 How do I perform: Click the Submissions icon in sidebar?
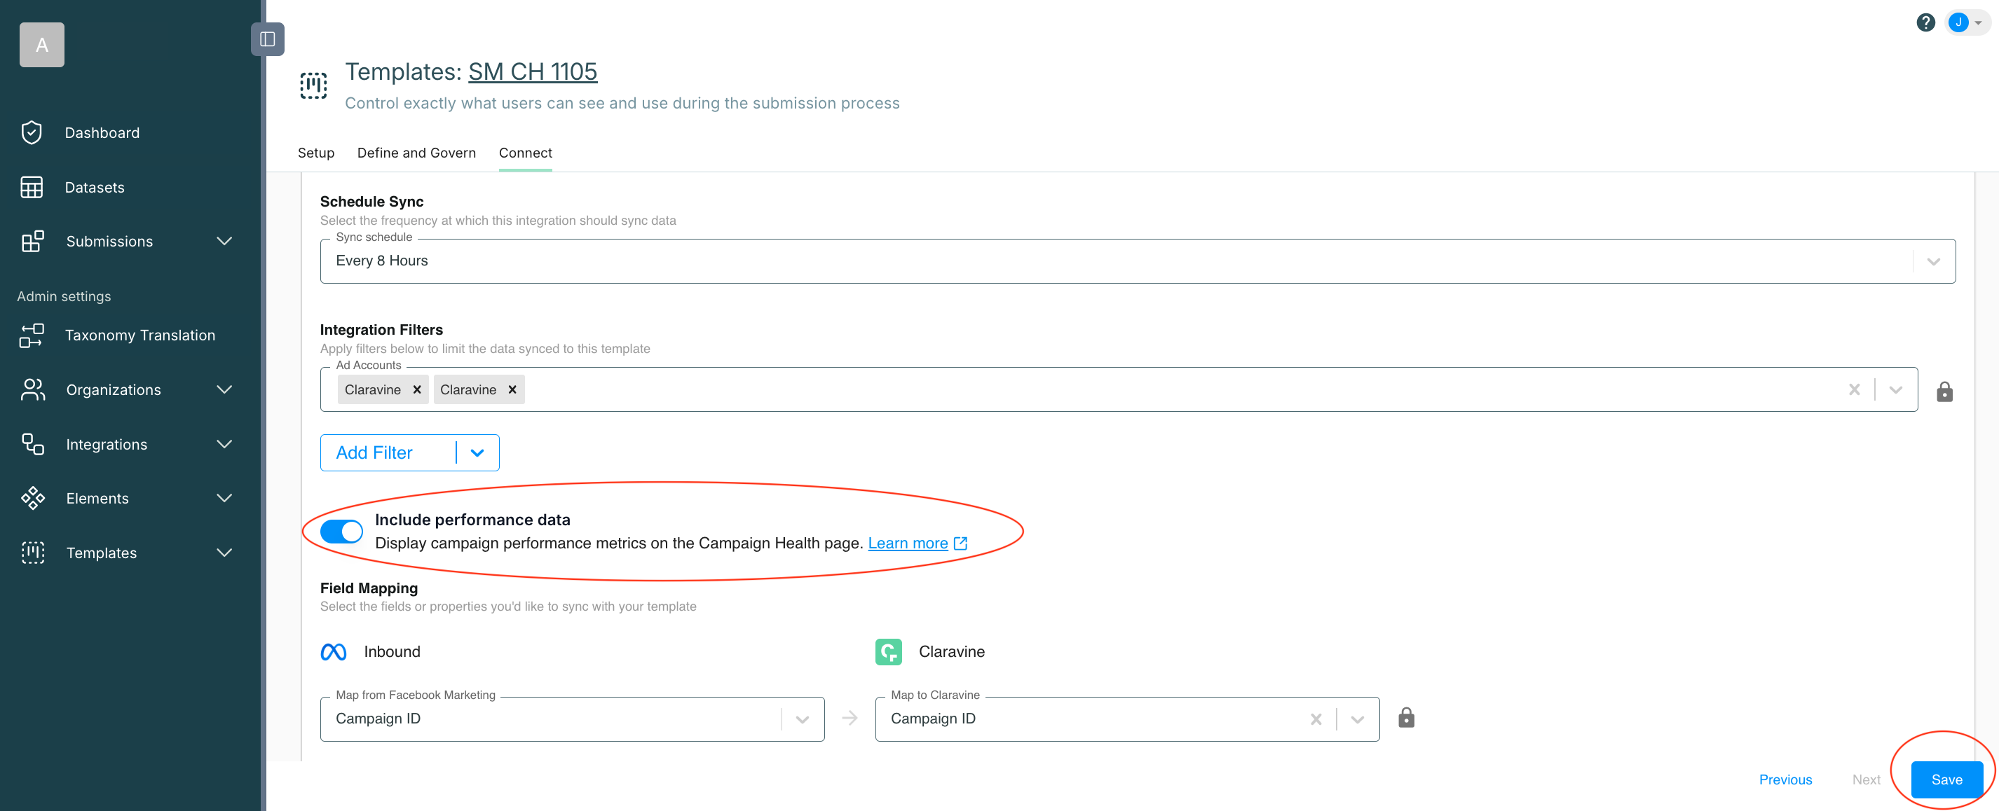[x=32, y=241]
